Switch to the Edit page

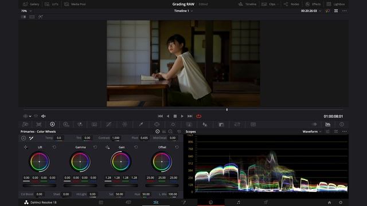tap(156, 203)
